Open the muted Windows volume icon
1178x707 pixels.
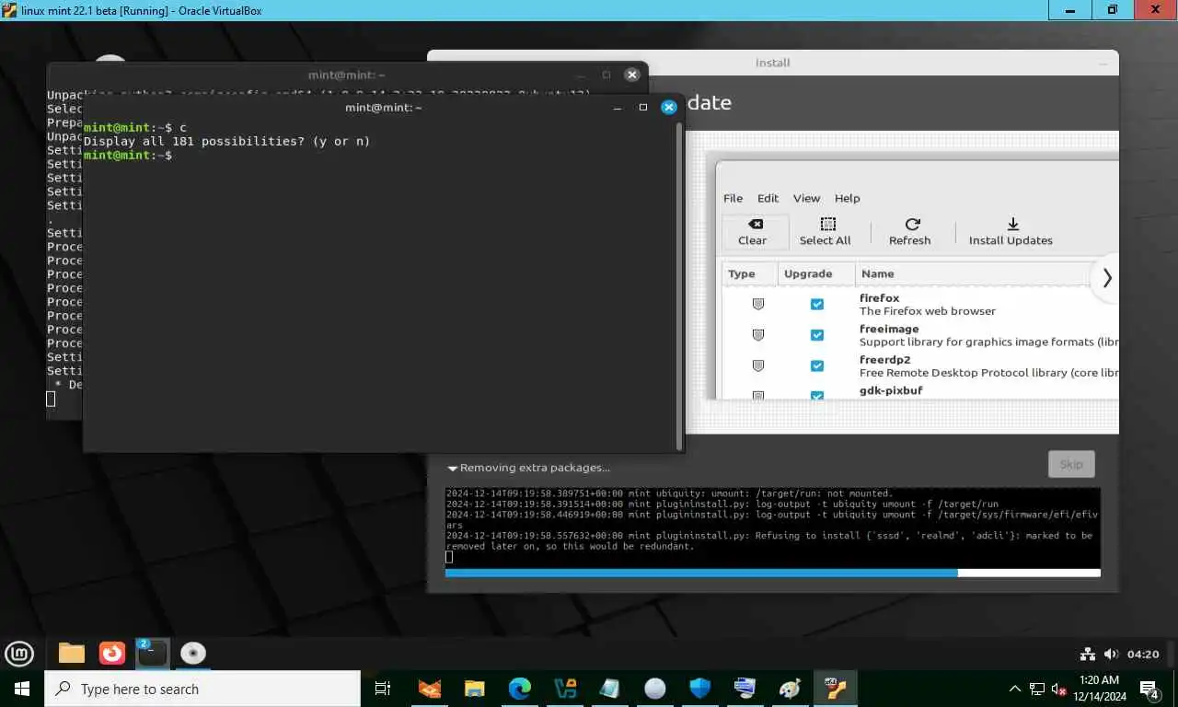(x=1059, y=689)
